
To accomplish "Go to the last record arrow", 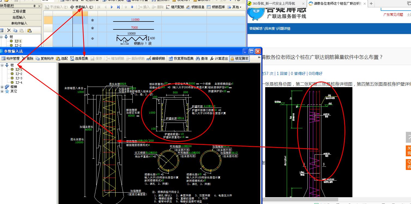I will coord(118,7).
